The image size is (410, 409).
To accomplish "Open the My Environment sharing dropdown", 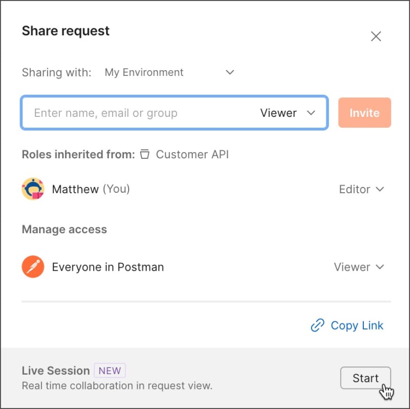I will (x=169, y=72).
